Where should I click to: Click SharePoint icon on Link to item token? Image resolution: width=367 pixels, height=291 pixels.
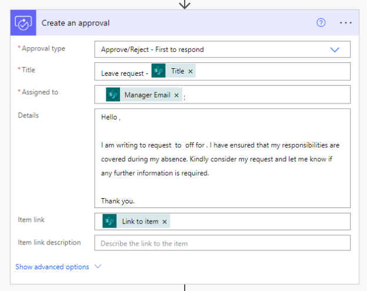click(109, 221)
